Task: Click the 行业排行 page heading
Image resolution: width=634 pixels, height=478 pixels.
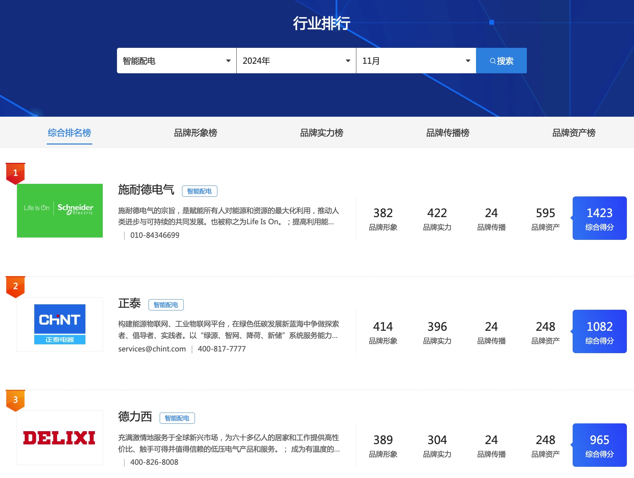Action: (321, 23)
